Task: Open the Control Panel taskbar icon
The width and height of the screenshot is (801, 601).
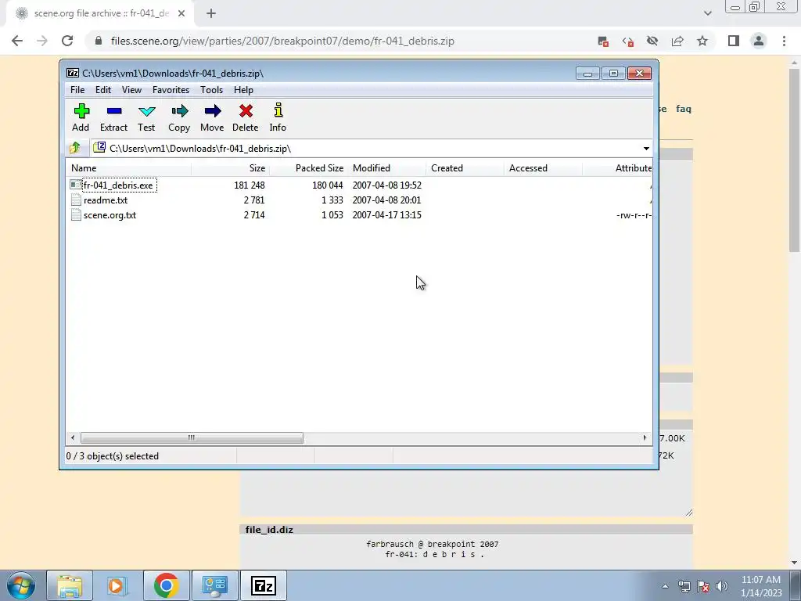Action: tap(214, 585)
